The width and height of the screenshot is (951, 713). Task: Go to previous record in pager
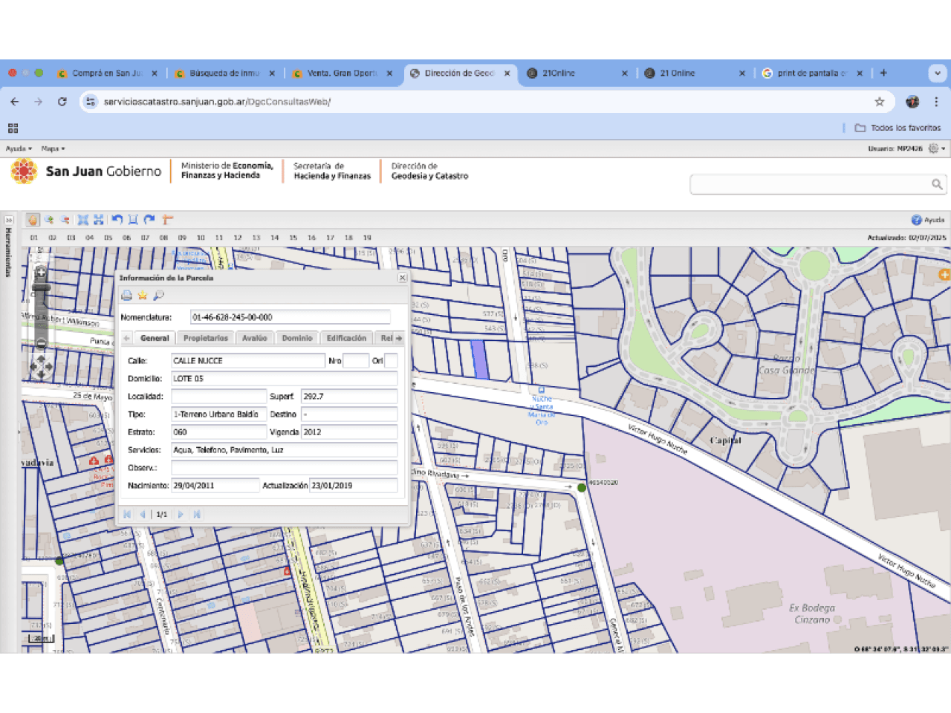143,514
